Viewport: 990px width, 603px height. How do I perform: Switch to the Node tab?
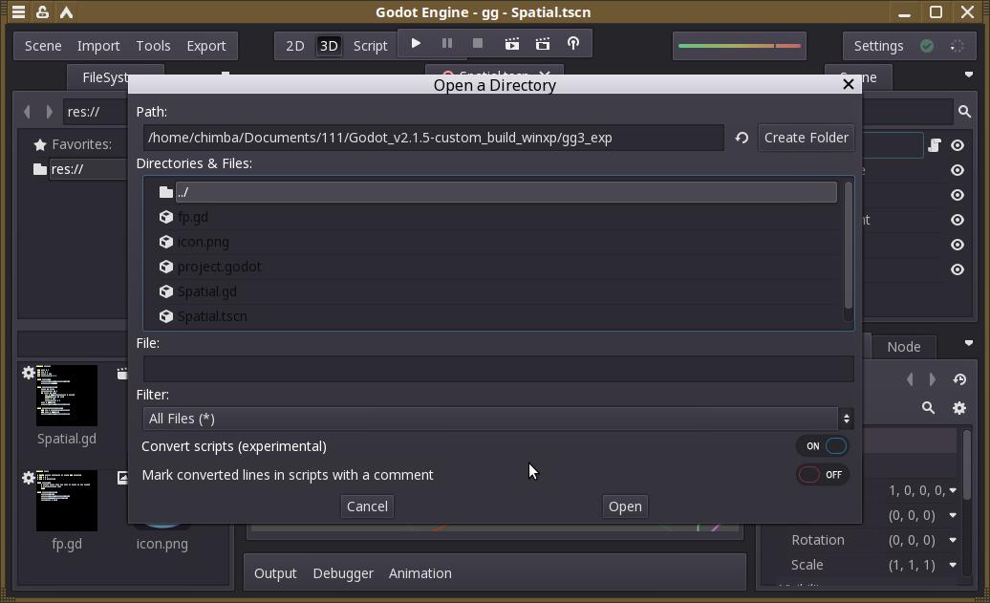tap(903, 347)
